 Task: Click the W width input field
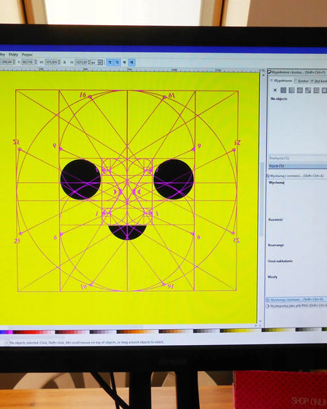tap(51, 62)
